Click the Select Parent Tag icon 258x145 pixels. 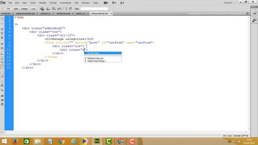pos(2,44)
